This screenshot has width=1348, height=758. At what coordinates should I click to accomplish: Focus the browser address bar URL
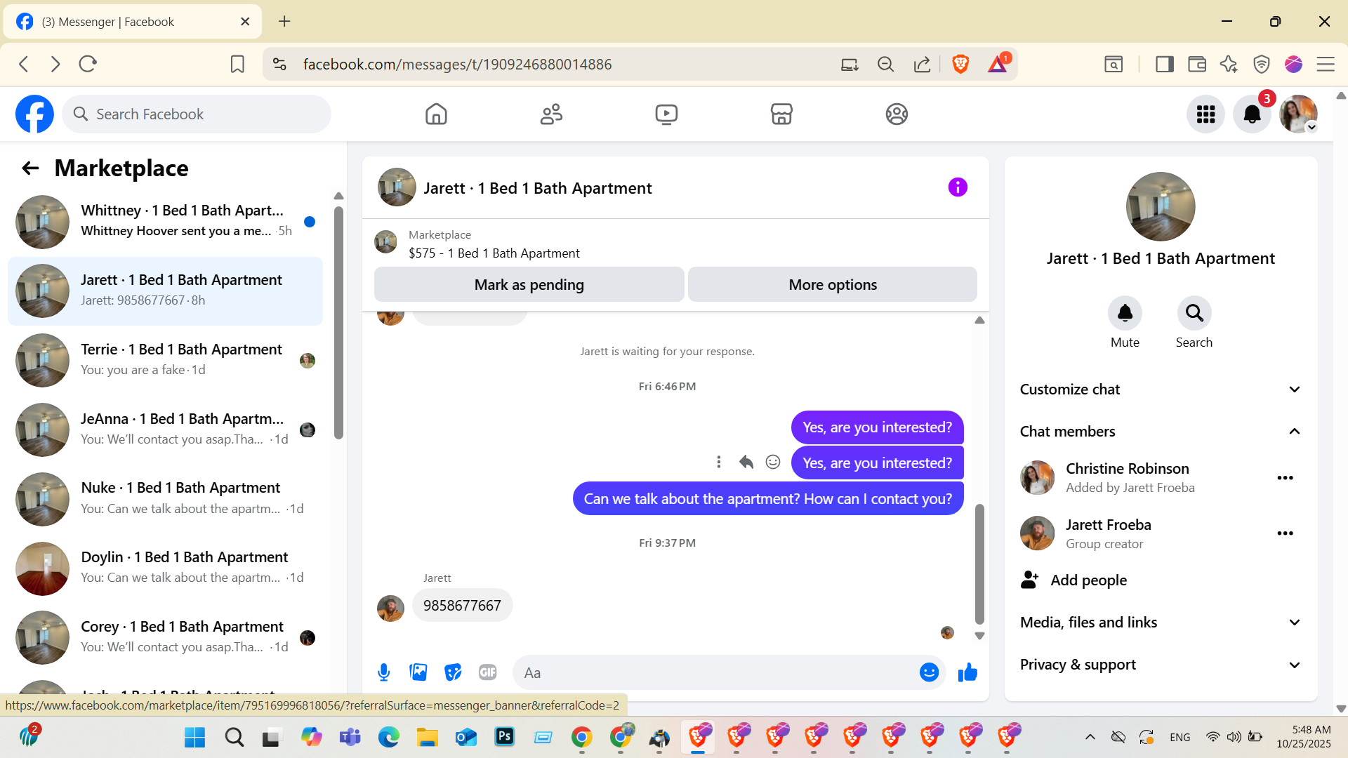tap(457, 65)
